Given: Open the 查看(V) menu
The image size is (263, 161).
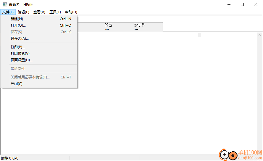Looking at the screenshot, I should point(39,12).
